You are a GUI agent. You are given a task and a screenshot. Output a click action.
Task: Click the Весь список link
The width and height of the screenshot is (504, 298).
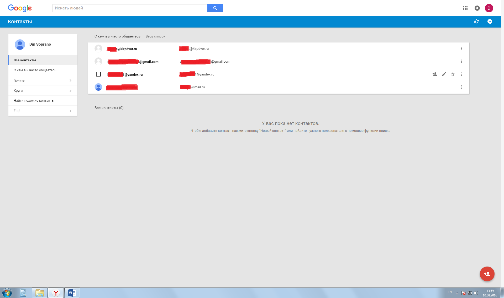coord(155,36)
